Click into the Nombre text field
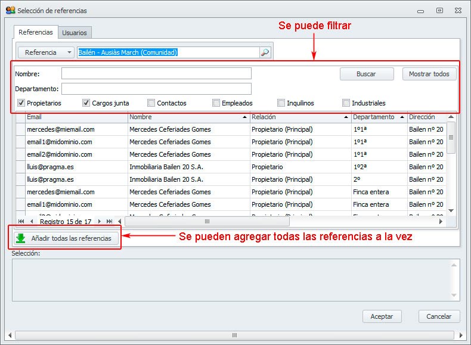This screenshot has height=345, width=471. [x=156, y=74]
